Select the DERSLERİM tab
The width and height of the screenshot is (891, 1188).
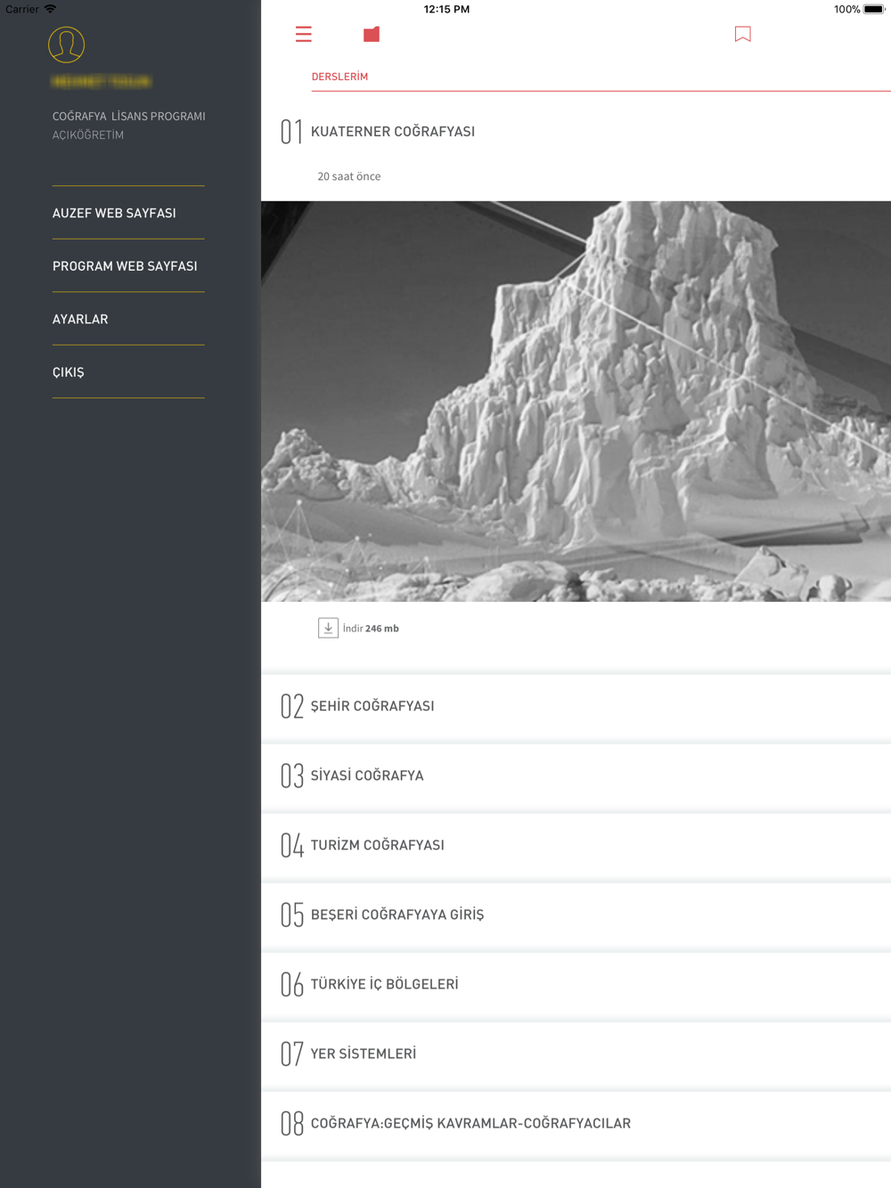tap(339, 77)
